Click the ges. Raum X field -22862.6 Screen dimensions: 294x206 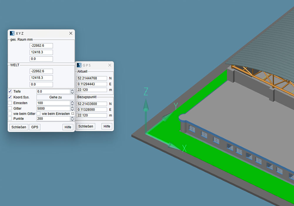click(41, 46)
